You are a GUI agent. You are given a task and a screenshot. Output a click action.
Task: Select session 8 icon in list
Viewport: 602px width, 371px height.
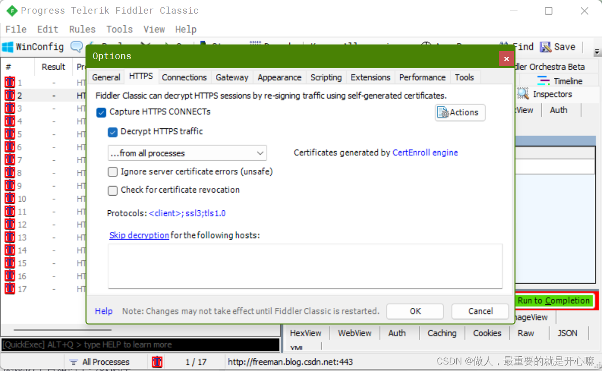(10, 173)
